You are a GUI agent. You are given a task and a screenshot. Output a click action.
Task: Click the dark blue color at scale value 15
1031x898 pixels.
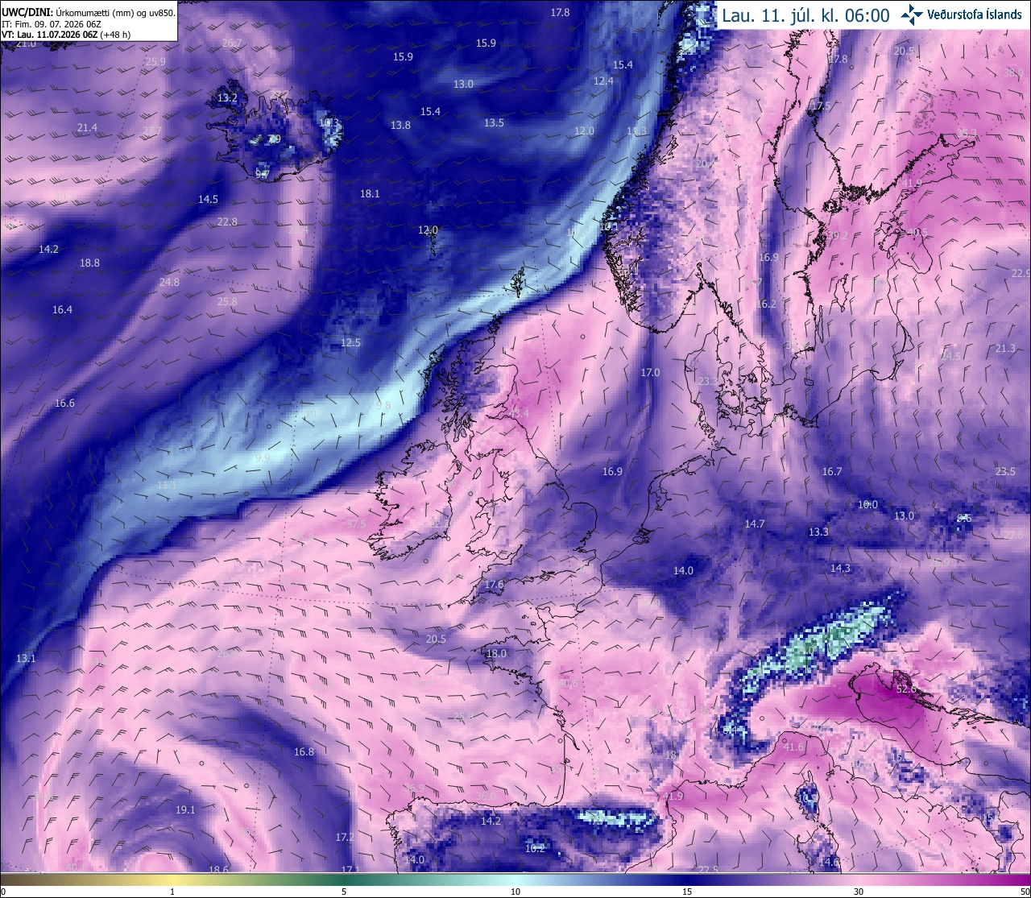(x=687, y=879)
